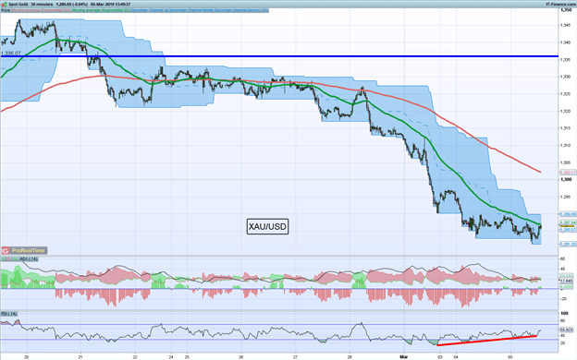The height and width of the screenshot is (360, 577).
Task: Click the IT-Finance.com link
Action: pos(560,4)
